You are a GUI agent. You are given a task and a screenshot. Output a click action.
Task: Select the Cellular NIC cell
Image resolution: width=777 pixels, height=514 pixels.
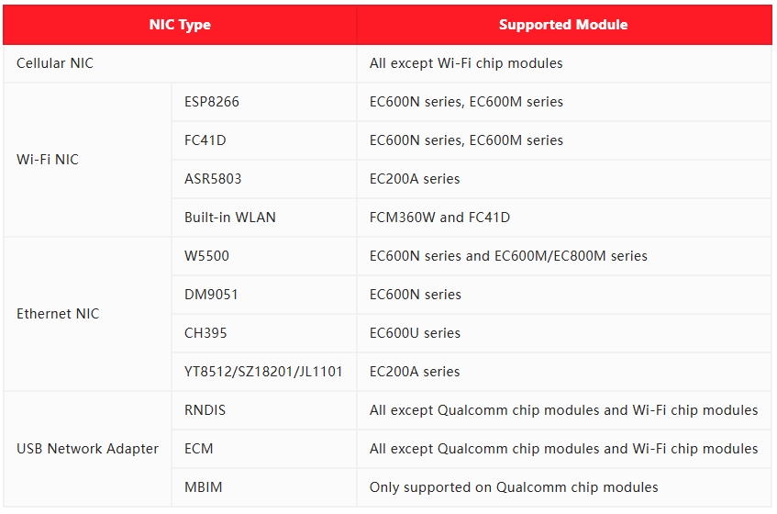tap(55, 63)
